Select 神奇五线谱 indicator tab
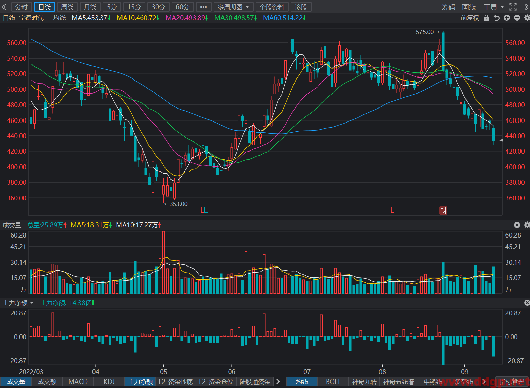 point(398,382)
